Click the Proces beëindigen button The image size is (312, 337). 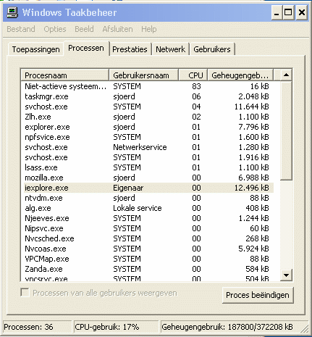258,295
